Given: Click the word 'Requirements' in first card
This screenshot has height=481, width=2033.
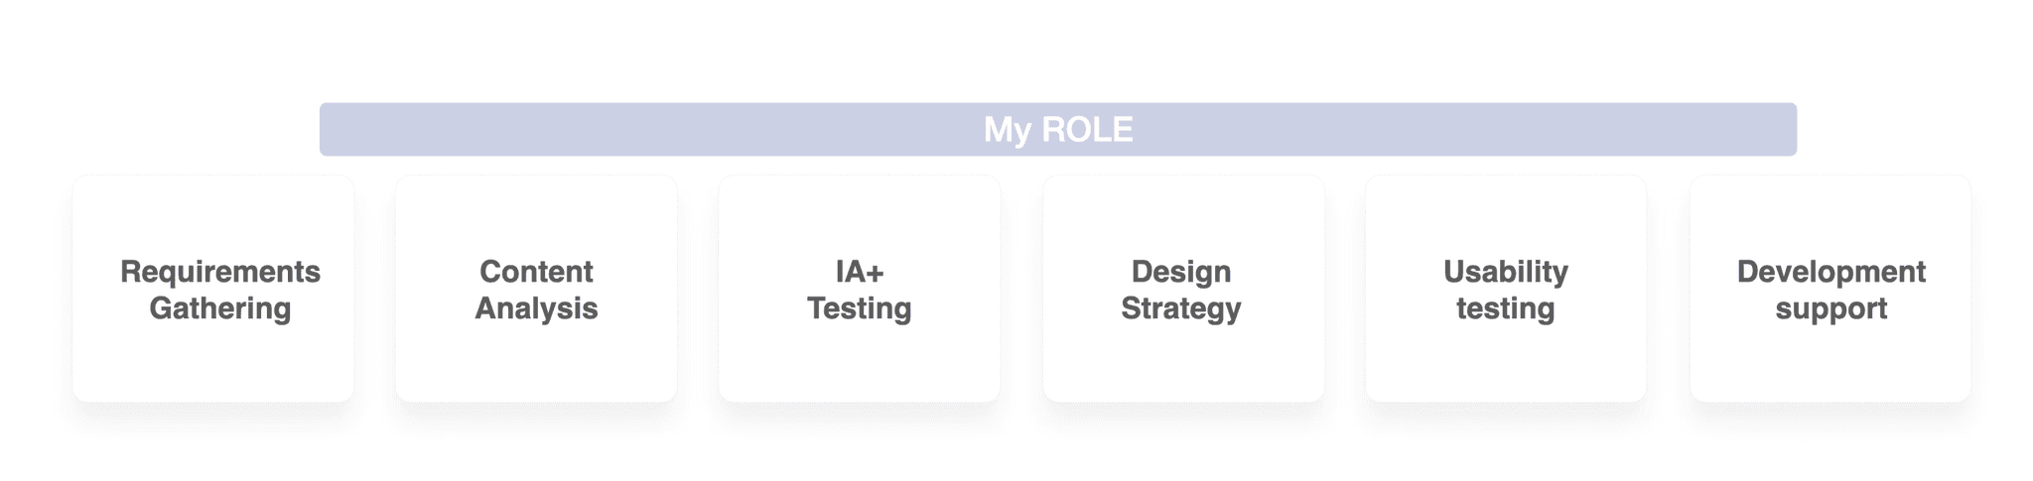Looking at the screenshot, I should click(x=220, y=272).
